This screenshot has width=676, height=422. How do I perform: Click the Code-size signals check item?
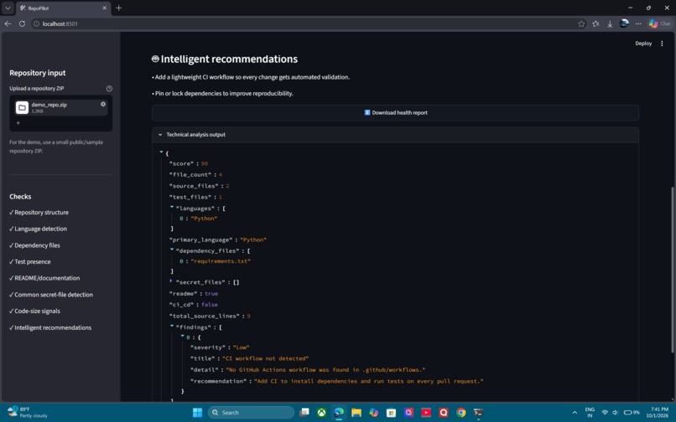point(34,311)
